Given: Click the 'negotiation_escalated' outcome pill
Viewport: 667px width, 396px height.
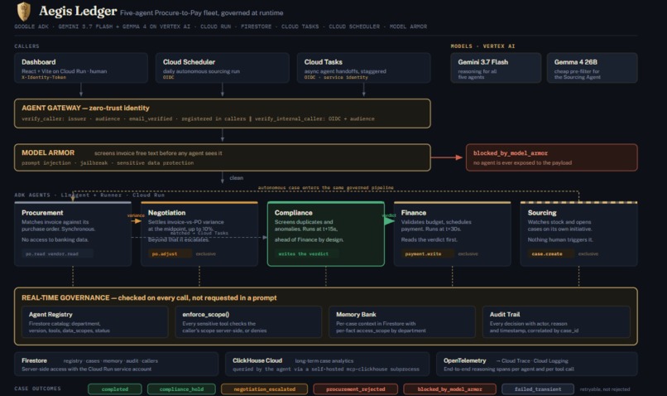Looking at the screenshot, I should [x=265, y=389].
